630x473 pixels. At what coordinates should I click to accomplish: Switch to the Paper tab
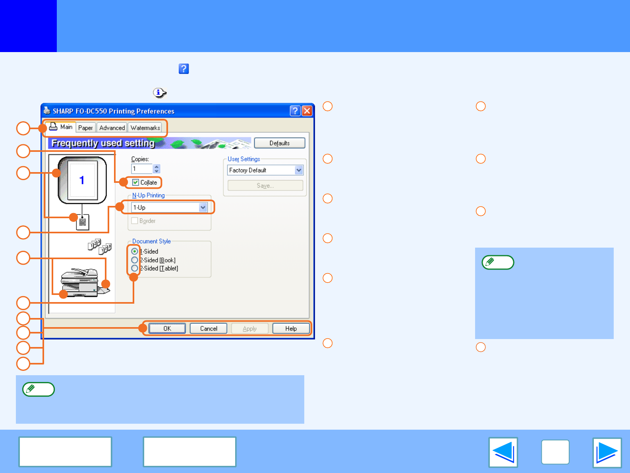[x=85, y=128]
